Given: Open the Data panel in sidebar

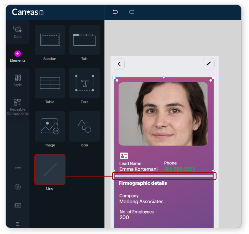Looking at the screenshot, I should pyautogui.click(x=17, y=32).
